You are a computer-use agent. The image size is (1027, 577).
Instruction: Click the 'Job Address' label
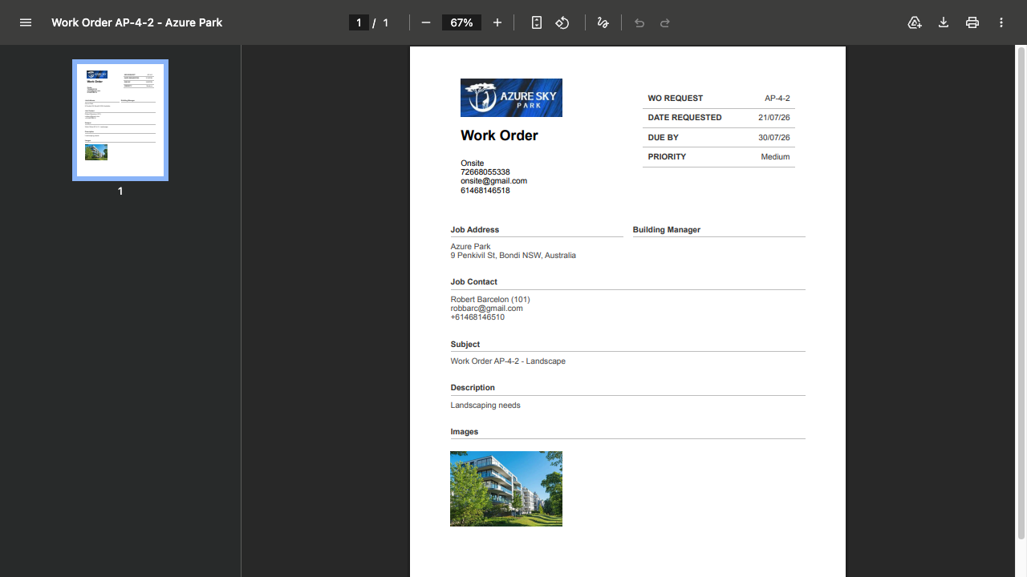tap(475, 230)
